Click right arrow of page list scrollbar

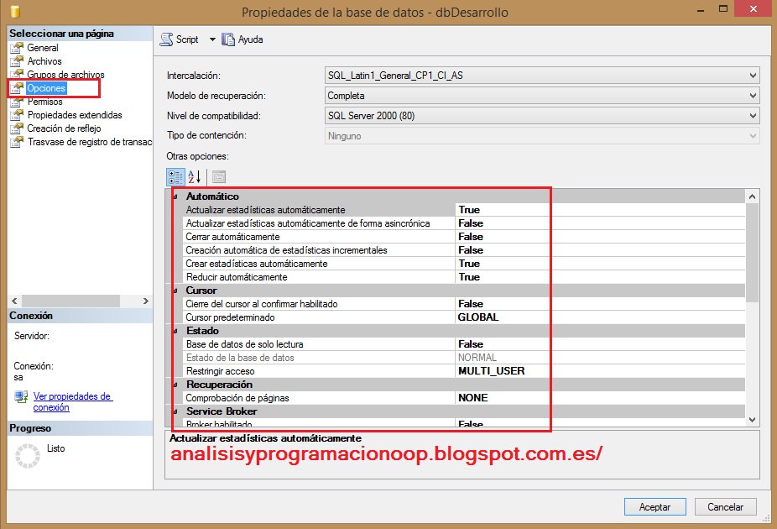point(146,301)
